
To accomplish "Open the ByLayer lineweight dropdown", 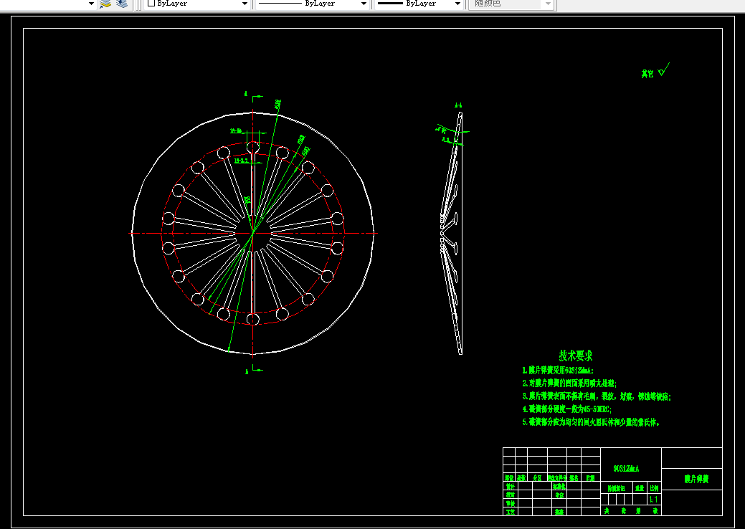I will 457,4.
